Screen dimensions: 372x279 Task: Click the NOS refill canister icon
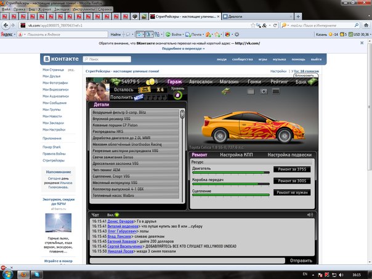[x=139, y=97]
